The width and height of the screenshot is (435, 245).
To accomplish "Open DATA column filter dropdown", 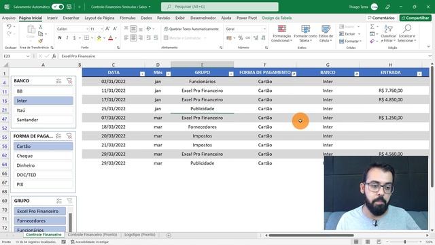I will [x=142, y=74].
